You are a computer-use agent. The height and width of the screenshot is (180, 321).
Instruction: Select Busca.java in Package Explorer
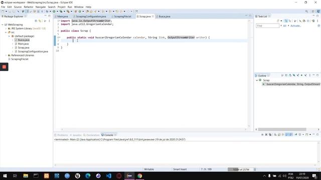(24, 40)
